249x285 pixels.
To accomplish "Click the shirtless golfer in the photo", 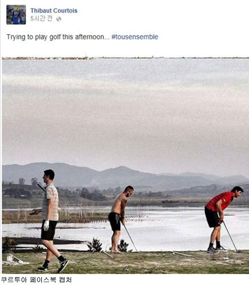I will 120,219.
